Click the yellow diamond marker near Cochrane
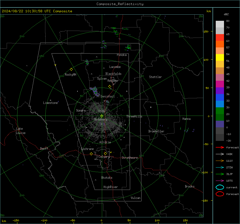This screenshot has height=224, width=240. pyautogui.click(x=91, y=154)
